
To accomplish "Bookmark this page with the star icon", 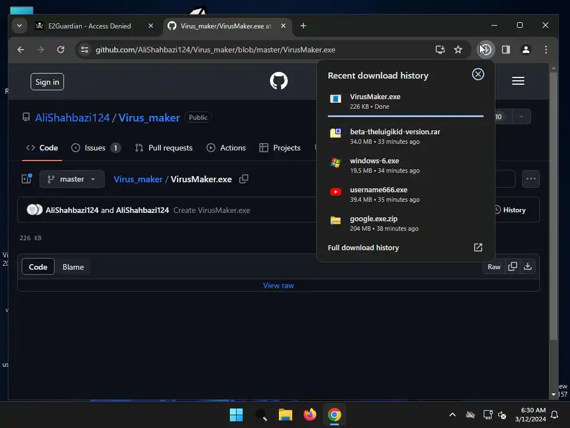I will [x=458, y=50].
